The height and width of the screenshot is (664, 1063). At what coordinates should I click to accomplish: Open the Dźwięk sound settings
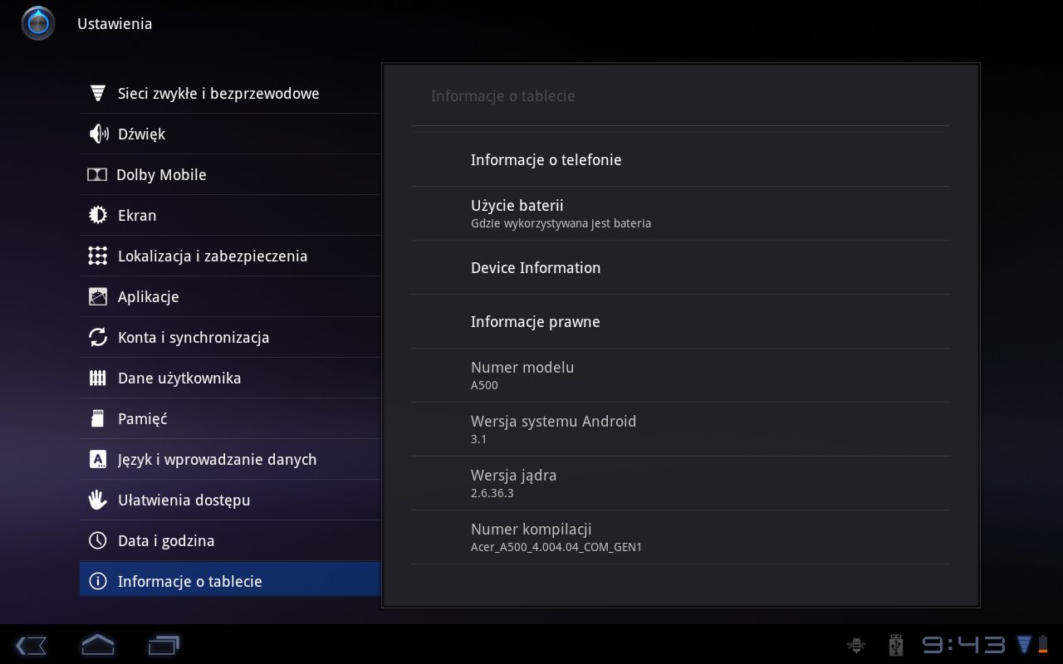230,134
